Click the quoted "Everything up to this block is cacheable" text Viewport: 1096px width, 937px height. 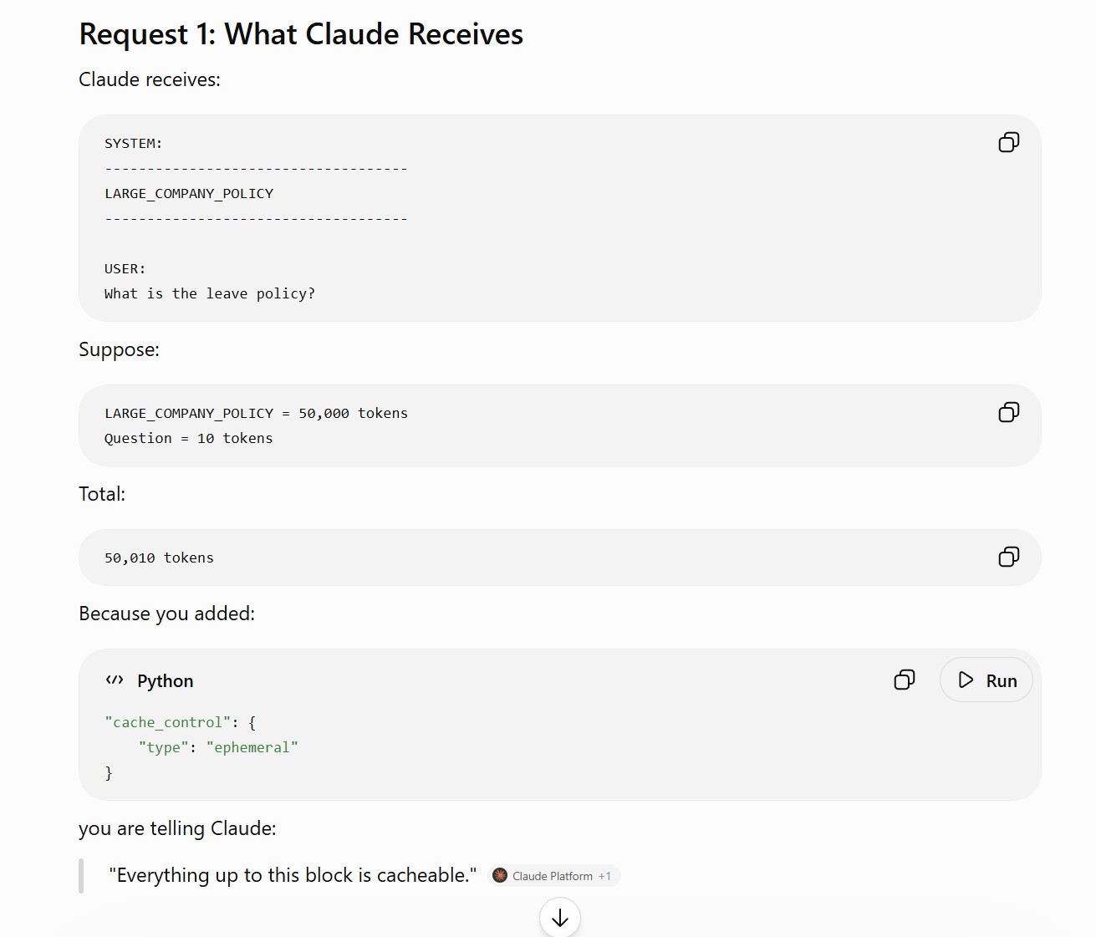tap(293, 875)
